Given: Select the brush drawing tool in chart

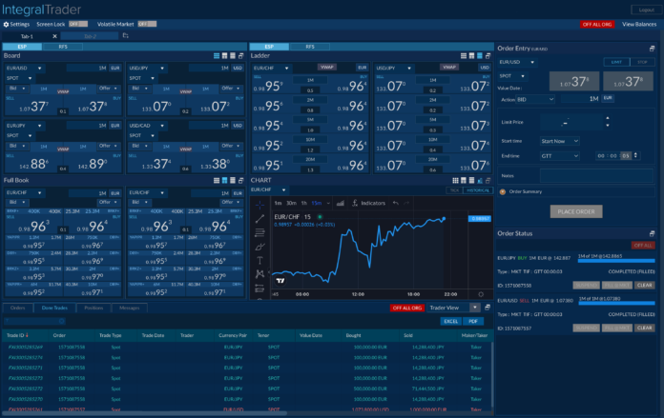Looking at the screenshot, I should pos(259,247).
